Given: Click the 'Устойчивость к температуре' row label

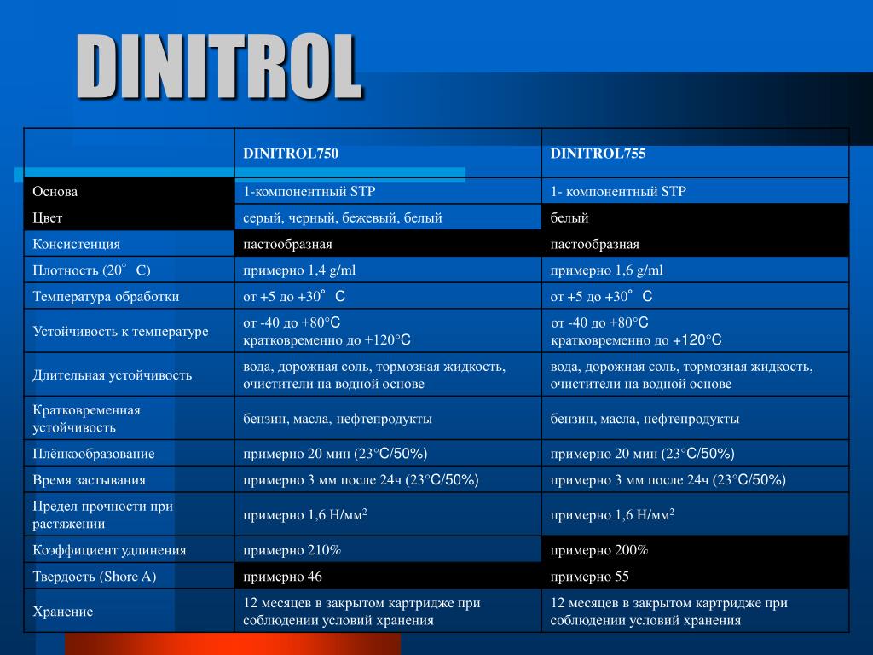Looking at the screenshot, I should click(x=120, y=332).
